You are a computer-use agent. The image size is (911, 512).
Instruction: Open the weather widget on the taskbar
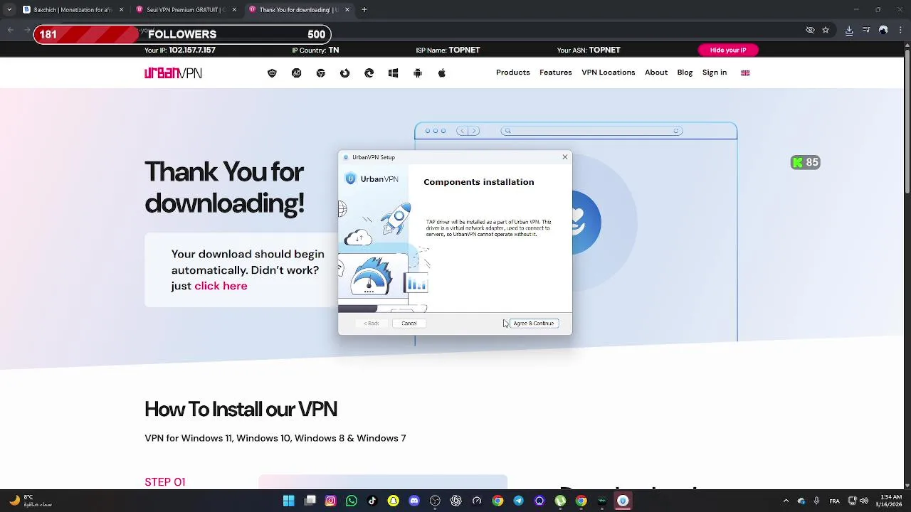tap(30, 501)
